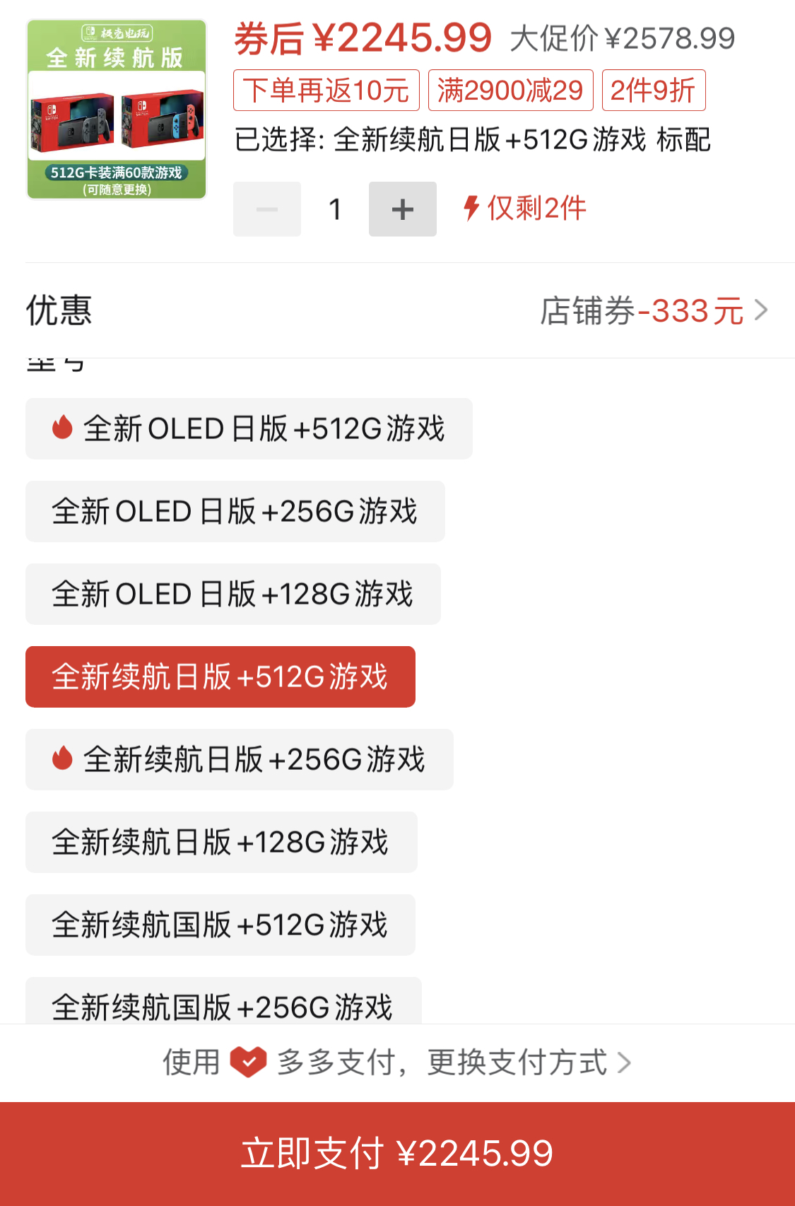This screenshot has height=1206, width=795.
Task: Select 全新OLED日版+256G游戏 option
Action: (235, 511)
